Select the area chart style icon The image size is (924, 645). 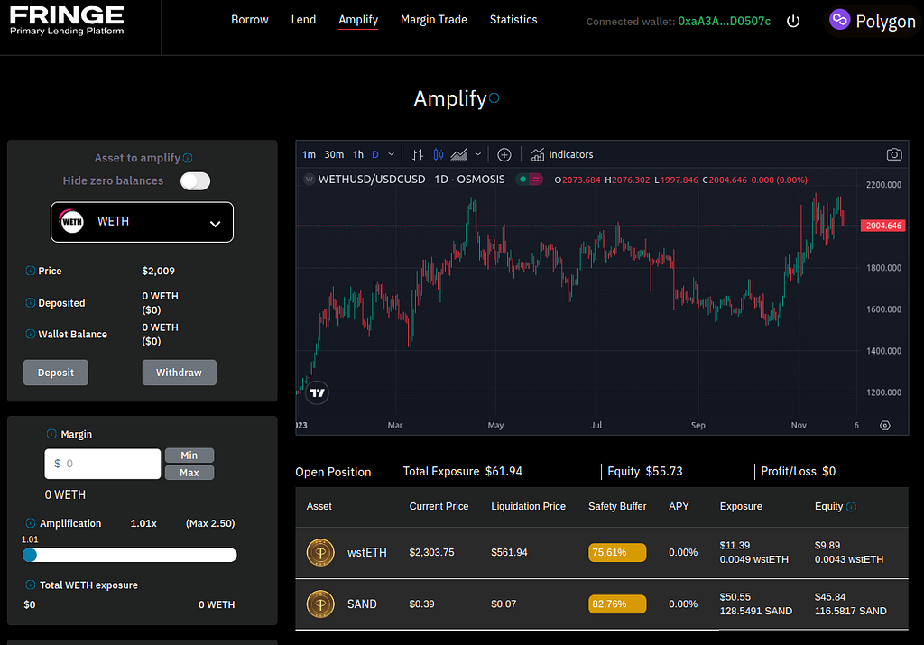[x=459, y=154]
